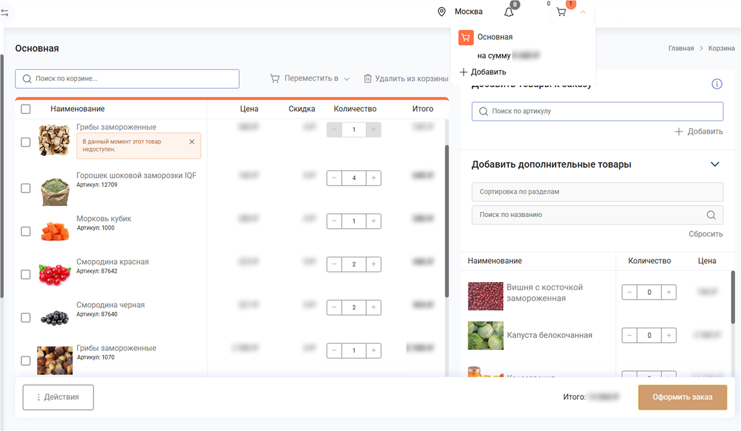Image resolution: width=741 pixels, height=431 pixels.
Task: Click the Сбросить filter link
Action: pos(705,234)
